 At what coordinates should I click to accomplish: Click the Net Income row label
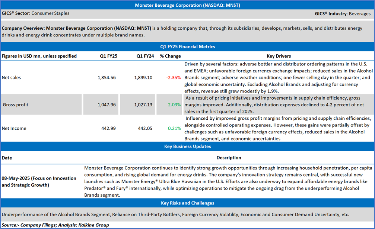(14, 129)
